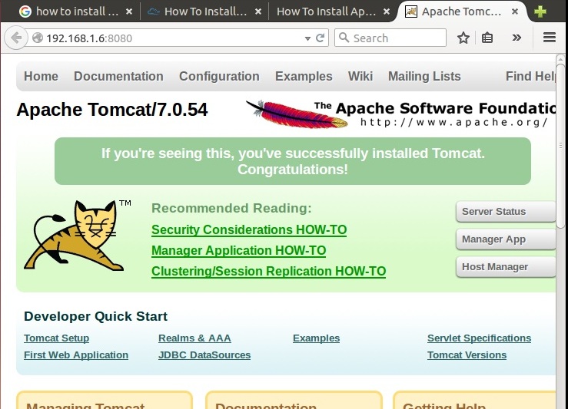Click the Apache Tomcat/7.0.54 heading text

coord(112,110)
